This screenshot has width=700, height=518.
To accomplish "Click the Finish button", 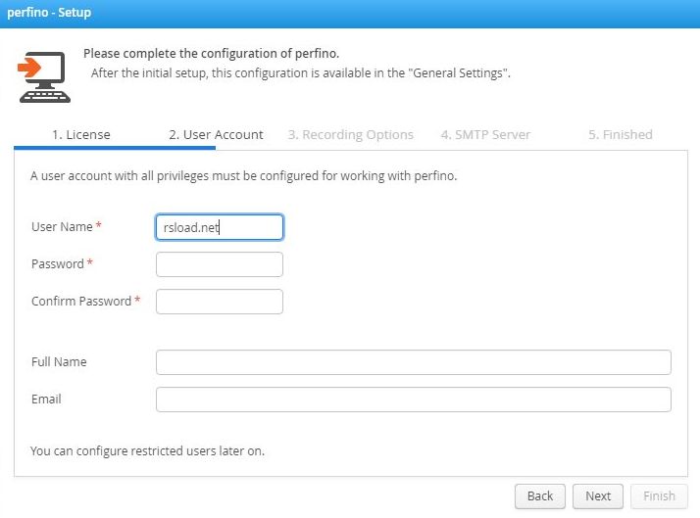I will 659,495.
